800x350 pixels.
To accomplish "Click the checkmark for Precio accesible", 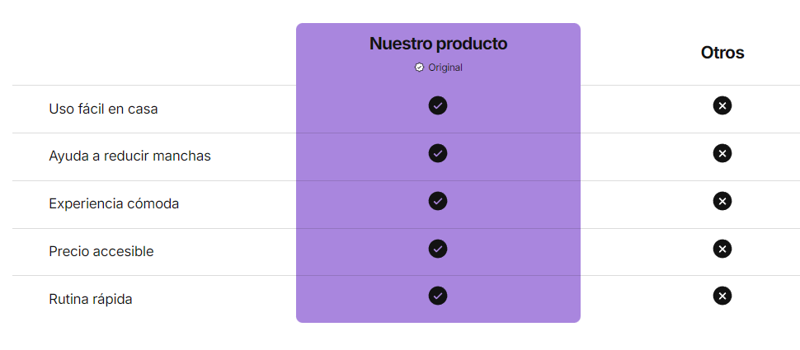I will tap(438, 248).
